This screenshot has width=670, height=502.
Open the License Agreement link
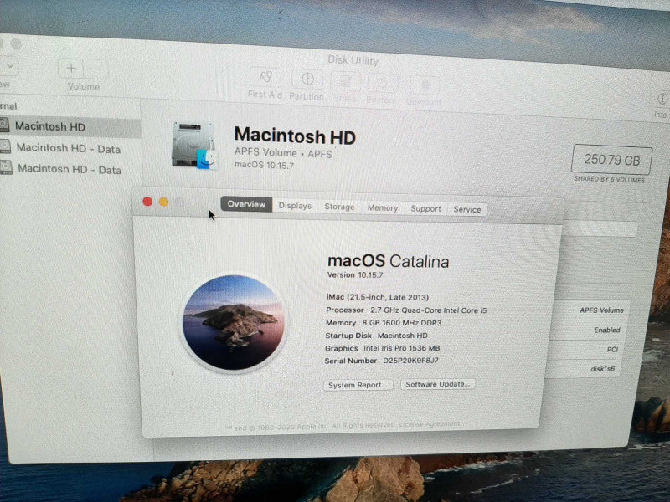pyautogui.click(x=430, y=424)
